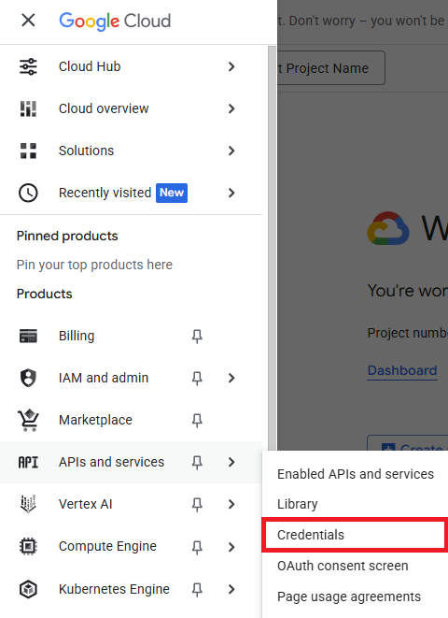Click the Compute Engine chip icon
The width and height of the screenshot is (448, 618).
pos(28,546)
